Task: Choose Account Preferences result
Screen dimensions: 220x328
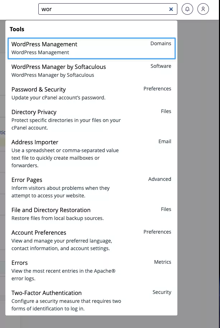Action: [x=39, y=233]
